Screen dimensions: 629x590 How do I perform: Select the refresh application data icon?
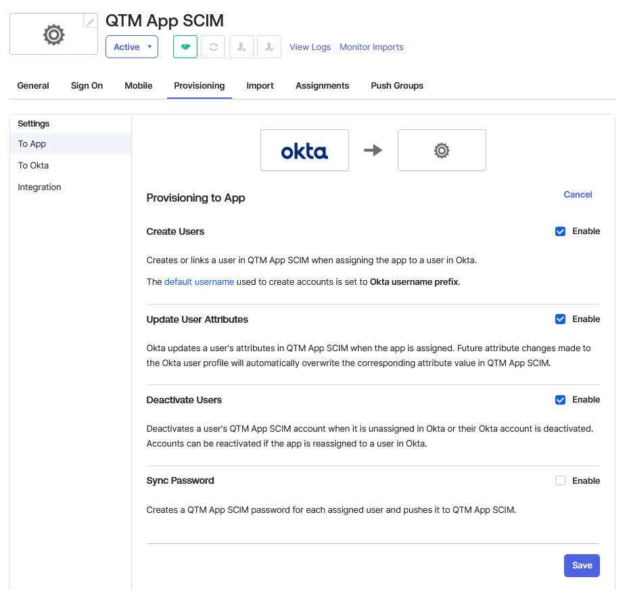pos(213,46)
